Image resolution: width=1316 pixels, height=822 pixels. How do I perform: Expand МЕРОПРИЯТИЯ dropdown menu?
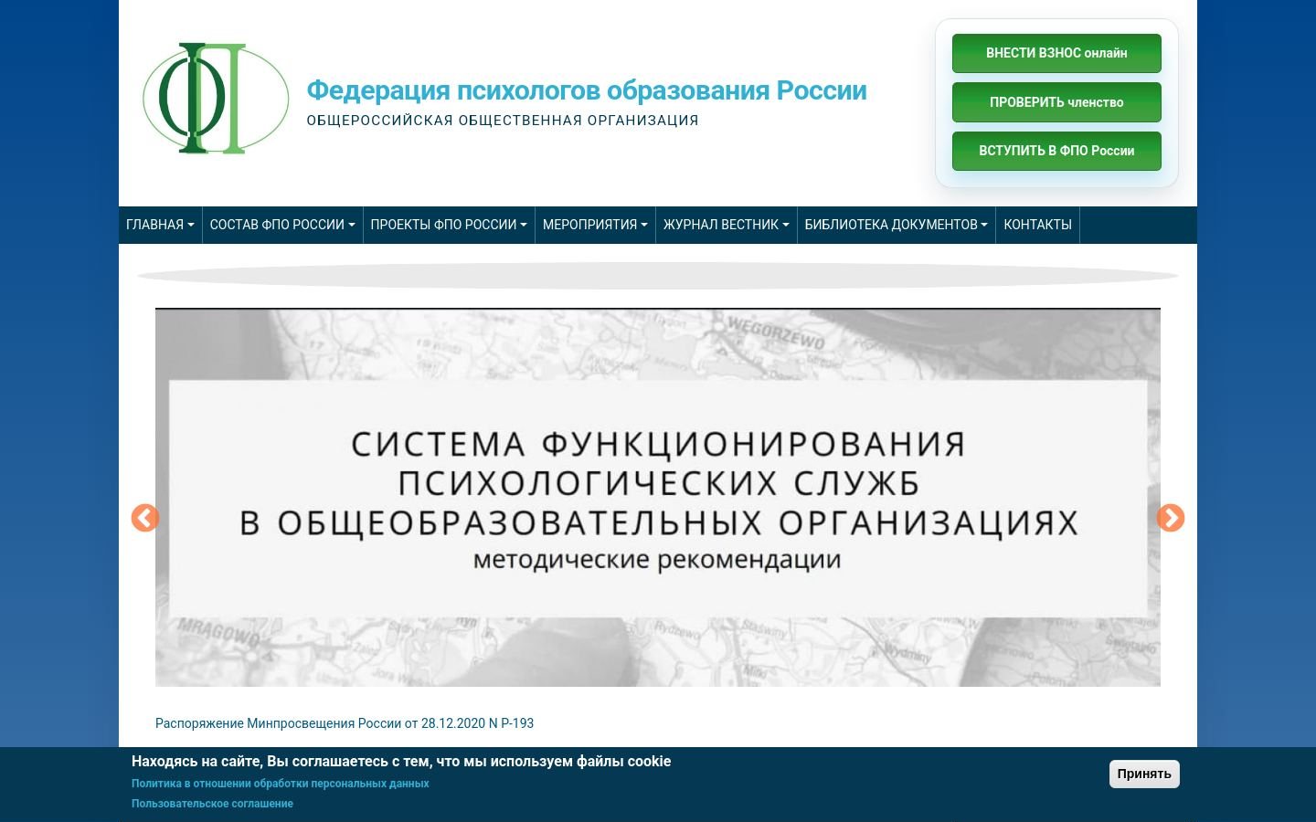[595, 225]
